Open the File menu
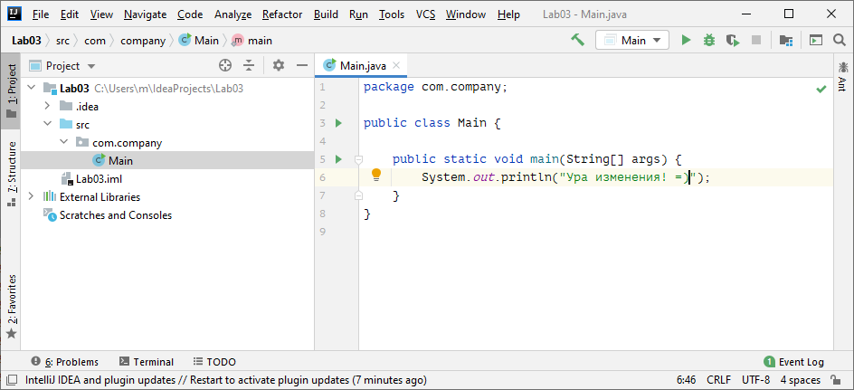The width and height of the screenshot is (854, 390). coord(41,14)
